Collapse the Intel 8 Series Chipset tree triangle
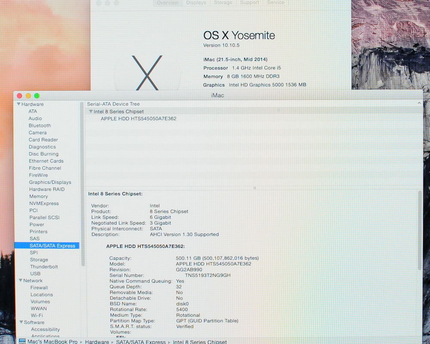 pos(90,112)
